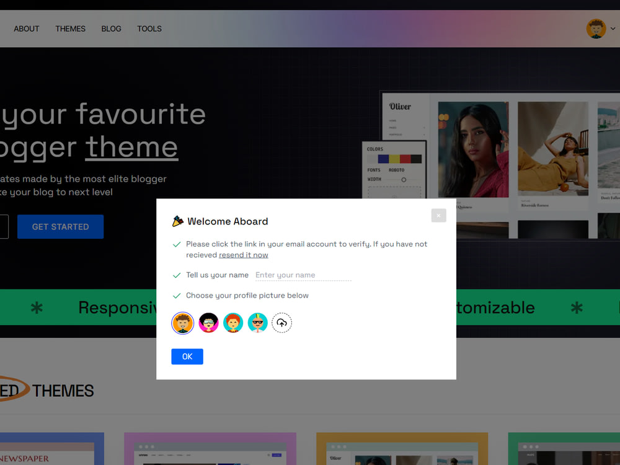Open the NEWSPAPER theme card
Screen dimensions: 620x465
coord(52,449)
